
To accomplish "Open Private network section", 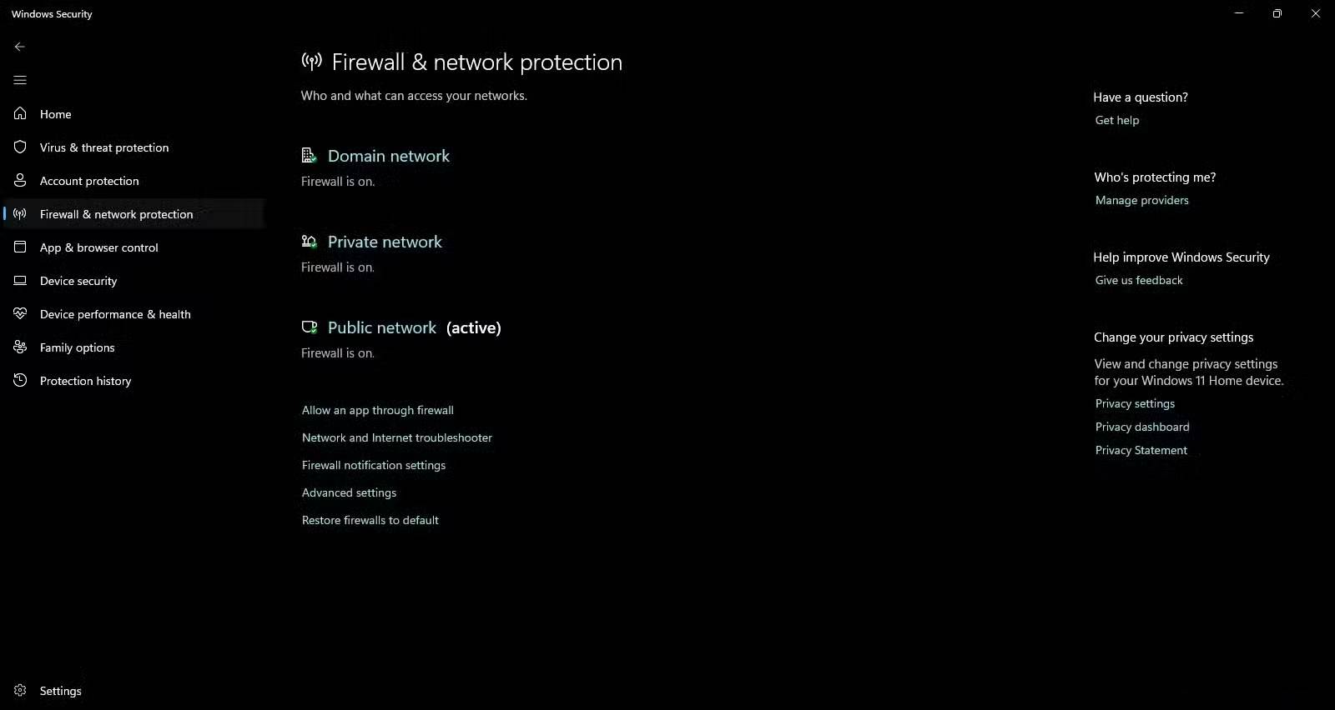I will (x=385, y=242).
